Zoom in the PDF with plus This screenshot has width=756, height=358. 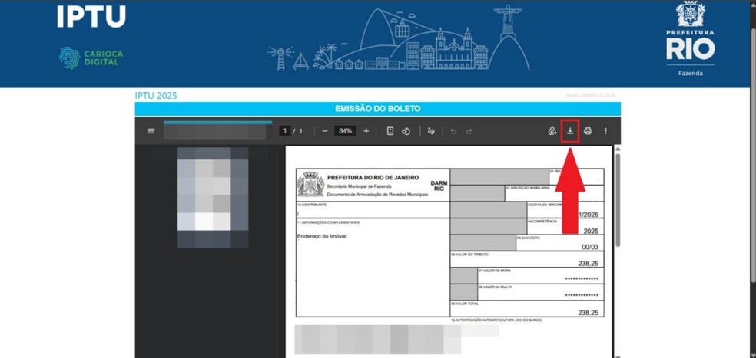click(x=366, y=131)
